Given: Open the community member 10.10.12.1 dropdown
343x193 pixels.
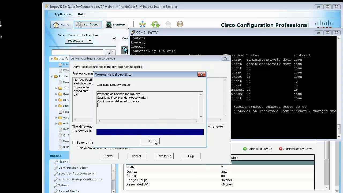Looking at the screenshot, I should click(x=90, y=41).
